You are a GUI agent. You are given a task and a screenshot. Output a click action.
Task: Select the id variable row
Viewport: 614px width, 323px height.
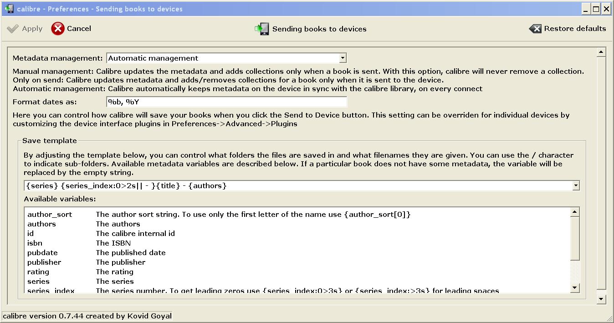pos(297,233)
